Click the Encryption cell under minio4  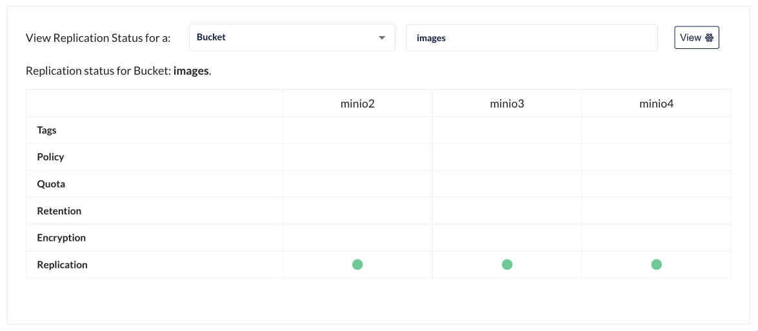656,238
